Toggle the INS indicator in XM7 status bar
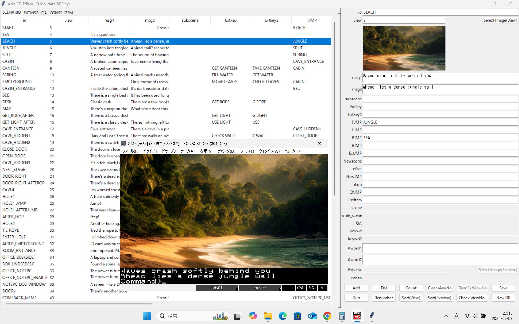Viewport: 519px width, 324px height. pyautogui.click(x=322, y=288)
